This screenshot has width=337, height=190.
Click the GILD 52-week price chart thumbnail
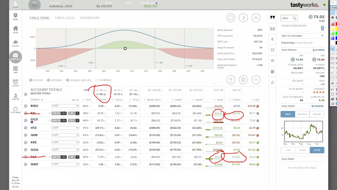[303, 131]
